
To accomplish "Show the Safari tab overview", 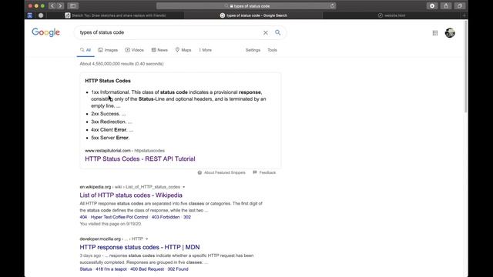I will (x=460, y=5).
